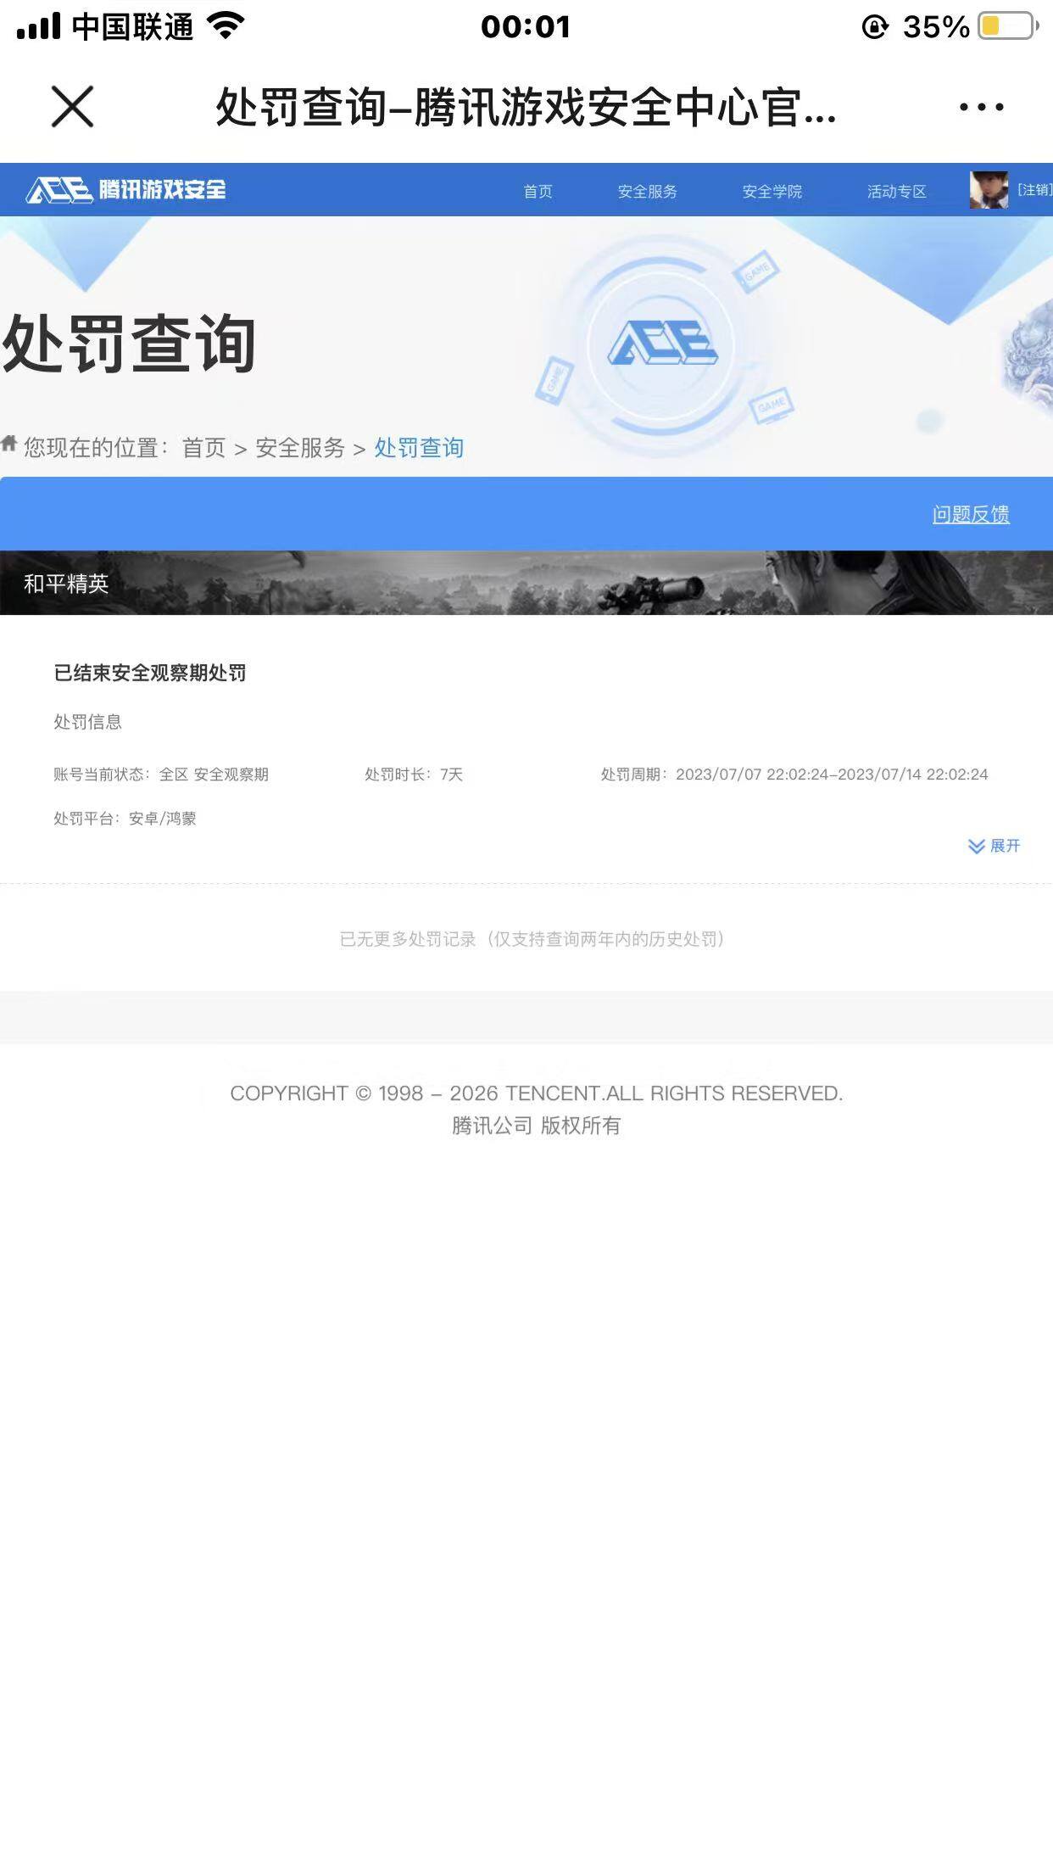The image size is (1053, 1873).
Task: Click the 腾讯公司 版权所有 footer text
Action: pyautogui.click(x=536, y=1126)
